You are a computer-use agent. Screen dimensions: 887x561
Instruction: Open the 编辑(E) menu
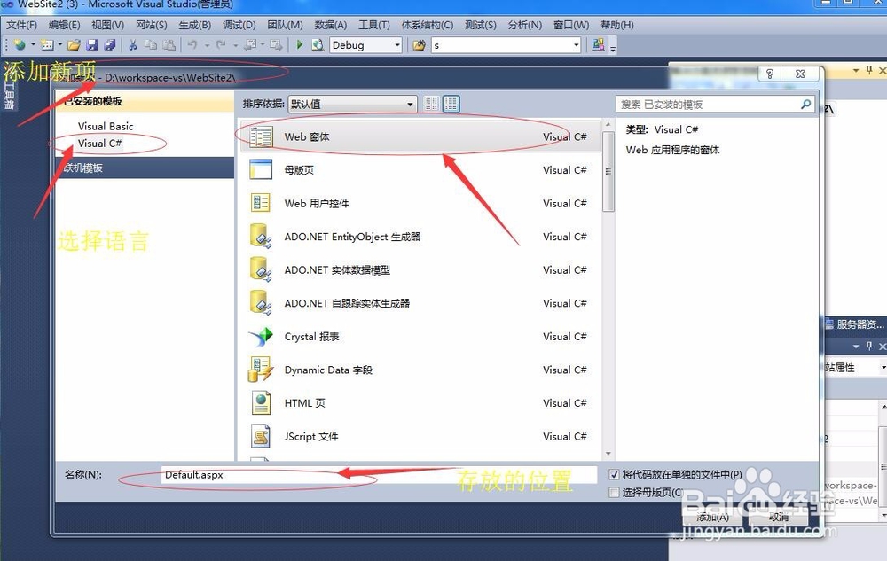pos(65,25)
